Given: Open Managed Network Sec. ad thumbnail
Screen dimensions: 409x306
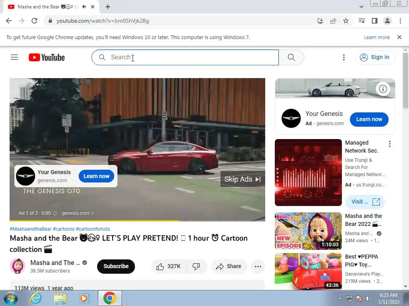Looking at the screenshot, I should [x=308, y=173].
